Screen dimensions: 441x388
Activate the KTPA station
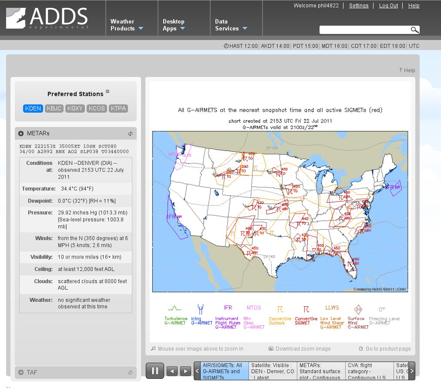coord(118,109)
